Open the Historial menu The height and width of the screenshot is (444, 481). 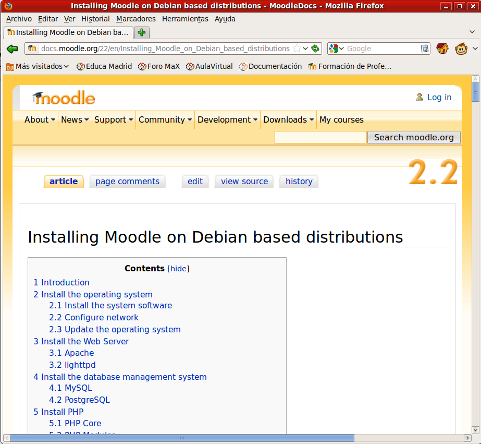95,19
